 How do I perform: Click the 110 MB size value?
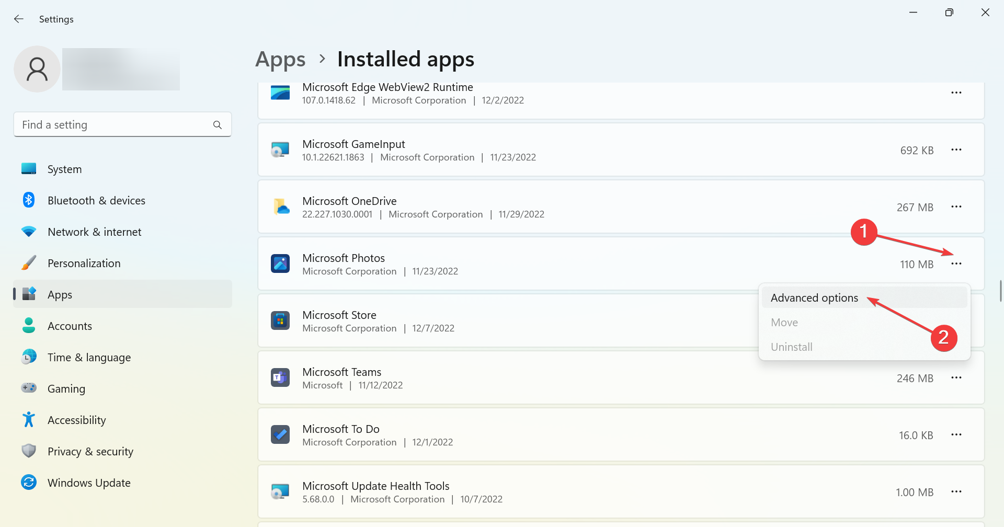[x=917, y=264]
